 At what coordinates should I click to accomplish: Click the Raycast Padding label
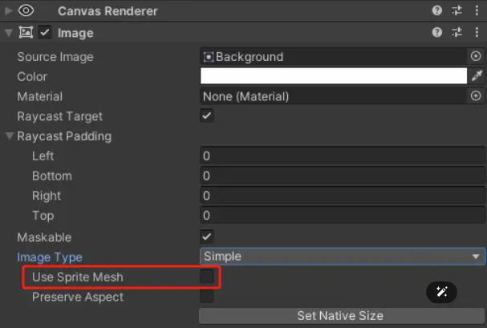pyautogui.click(x=64, y=136)
